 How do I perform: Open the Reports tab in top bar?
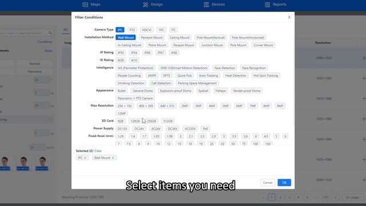pyautogui.click(x=276, y=5)
